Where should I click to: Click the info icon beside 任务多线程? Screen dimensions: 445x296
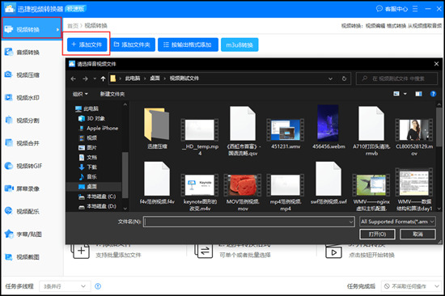tap(98, 286)
